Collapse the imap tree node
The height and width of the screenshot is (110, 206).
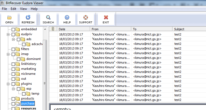pyautogui.click(x=8, y=54)
